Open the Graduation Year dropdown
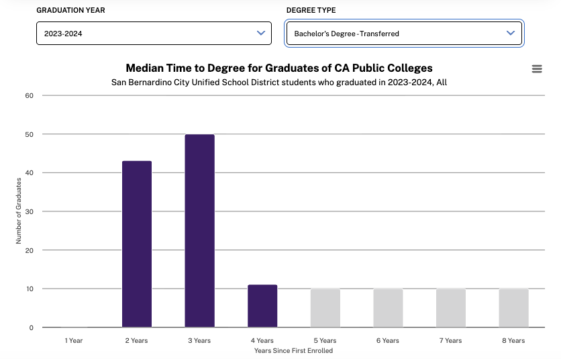Image resolution: width=561 pixels, height=359 pixels. [154, 34]
